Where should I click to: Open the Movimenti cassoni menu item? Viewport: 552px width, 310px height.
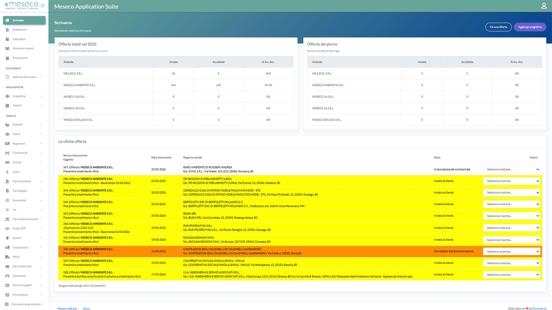(24, 49)
